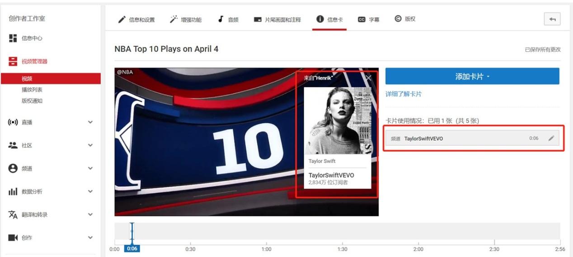Screen dimensions: 573x257
Task: Switch to the 音频 tab
Action: click(228, 19)
